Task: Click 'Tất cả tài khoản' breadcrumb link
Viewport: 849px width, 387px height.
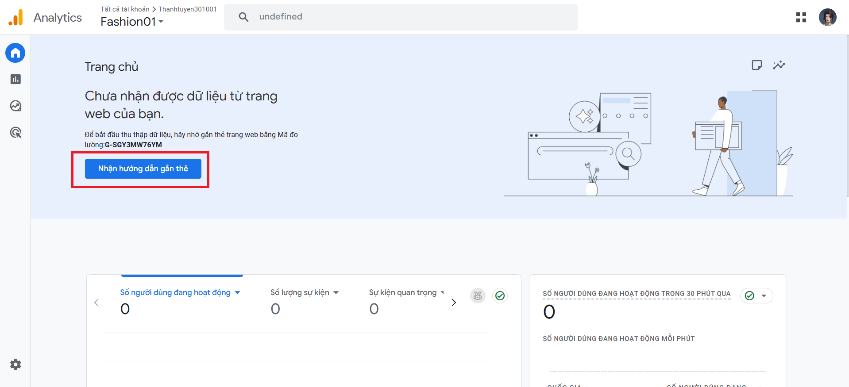Action: coord(125,9)
